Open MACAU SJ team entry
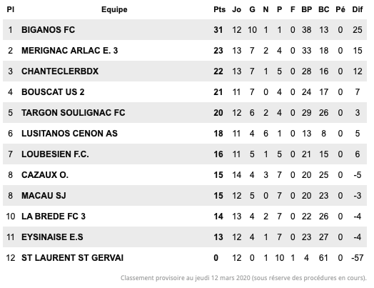 pos(44,196)
